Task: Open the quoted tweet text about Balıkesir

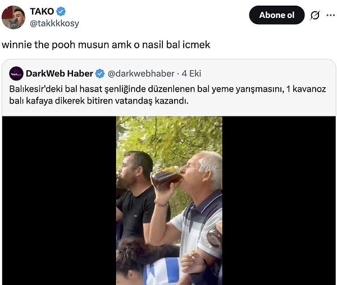Action: point(167,94)
